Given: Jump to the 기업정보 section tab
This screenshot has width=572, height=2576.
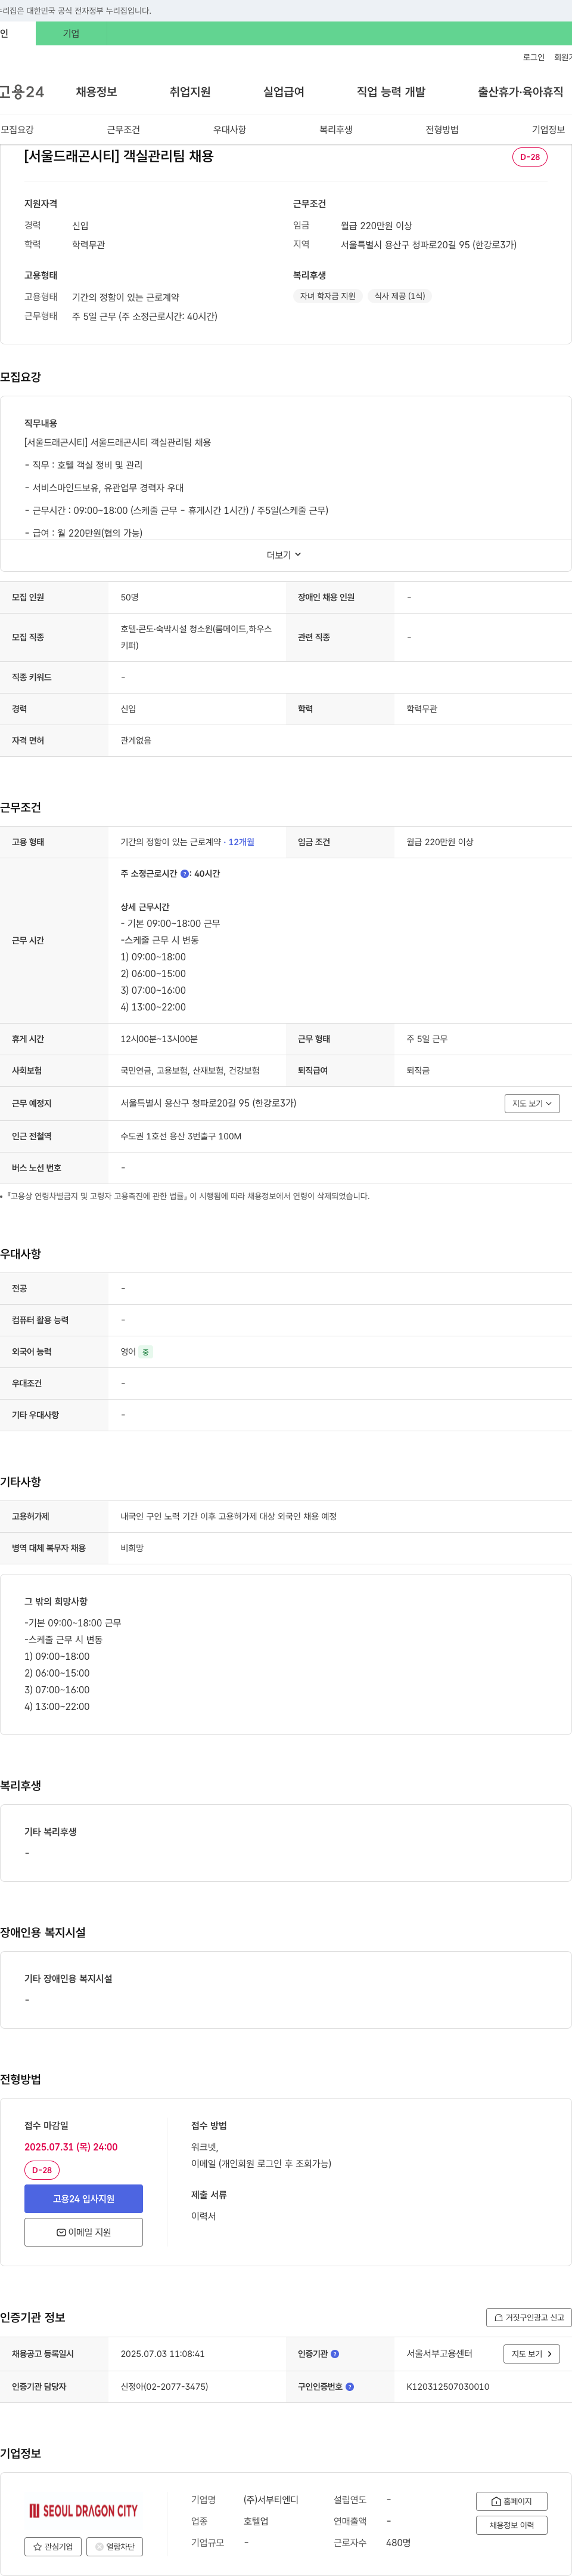Looking at the screenshot, I should (x=548, y=130).
